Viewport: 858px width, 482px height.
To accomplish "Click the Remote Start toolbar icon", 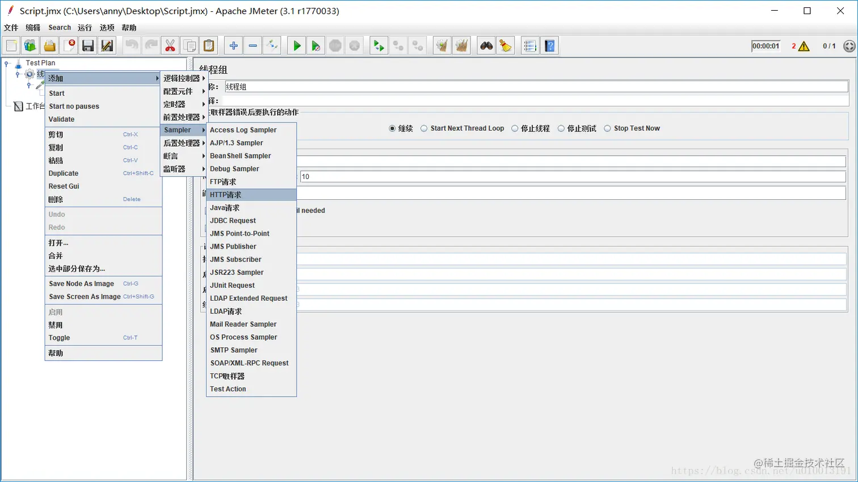I will point(378,46).
